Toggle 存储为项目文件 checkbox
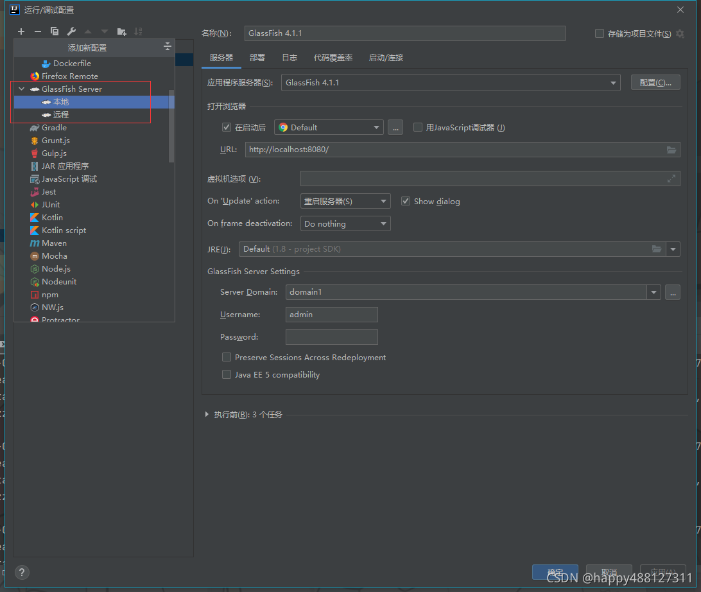The image size is (701, 592). point(600,33)
